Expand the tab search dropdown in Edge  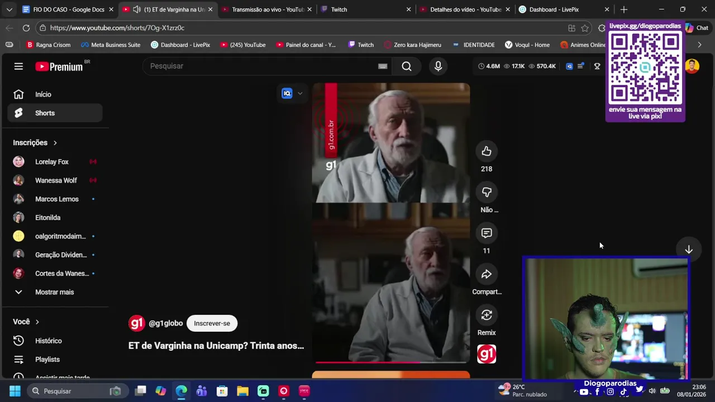[9, 9]
